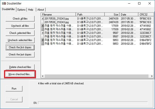
Task: Maximize the DoubleKiller window
Action: [139, 3]
